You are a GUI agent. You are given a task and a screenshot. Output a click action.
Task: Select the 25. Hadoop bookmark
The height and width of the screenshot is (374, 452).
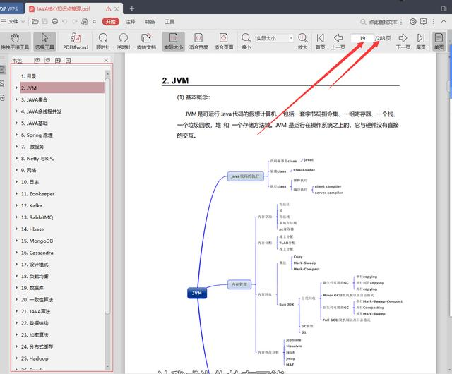(x=35, y=358)
